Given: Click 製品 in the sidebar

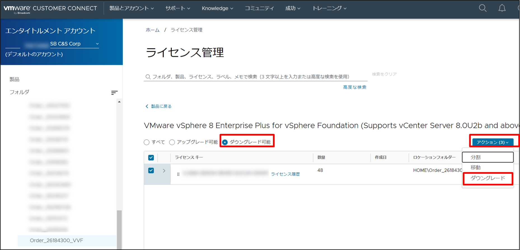Looking at the screenshot, I should click(15, 79).
